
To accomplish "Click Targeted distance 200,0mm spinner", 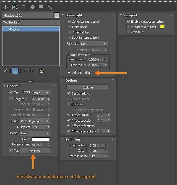I will (x=48, y=99).
